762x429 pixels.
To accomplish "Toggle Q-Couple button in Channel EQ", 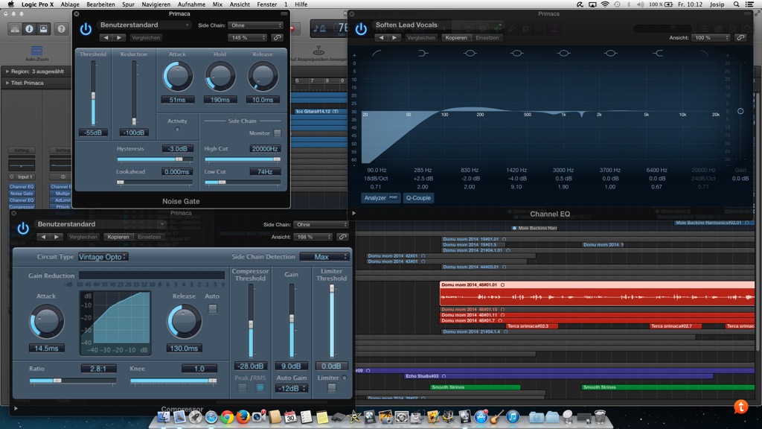I will coord(418,198).
